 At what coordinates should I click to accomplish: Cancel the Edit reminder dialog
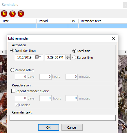tap(72, 127)
